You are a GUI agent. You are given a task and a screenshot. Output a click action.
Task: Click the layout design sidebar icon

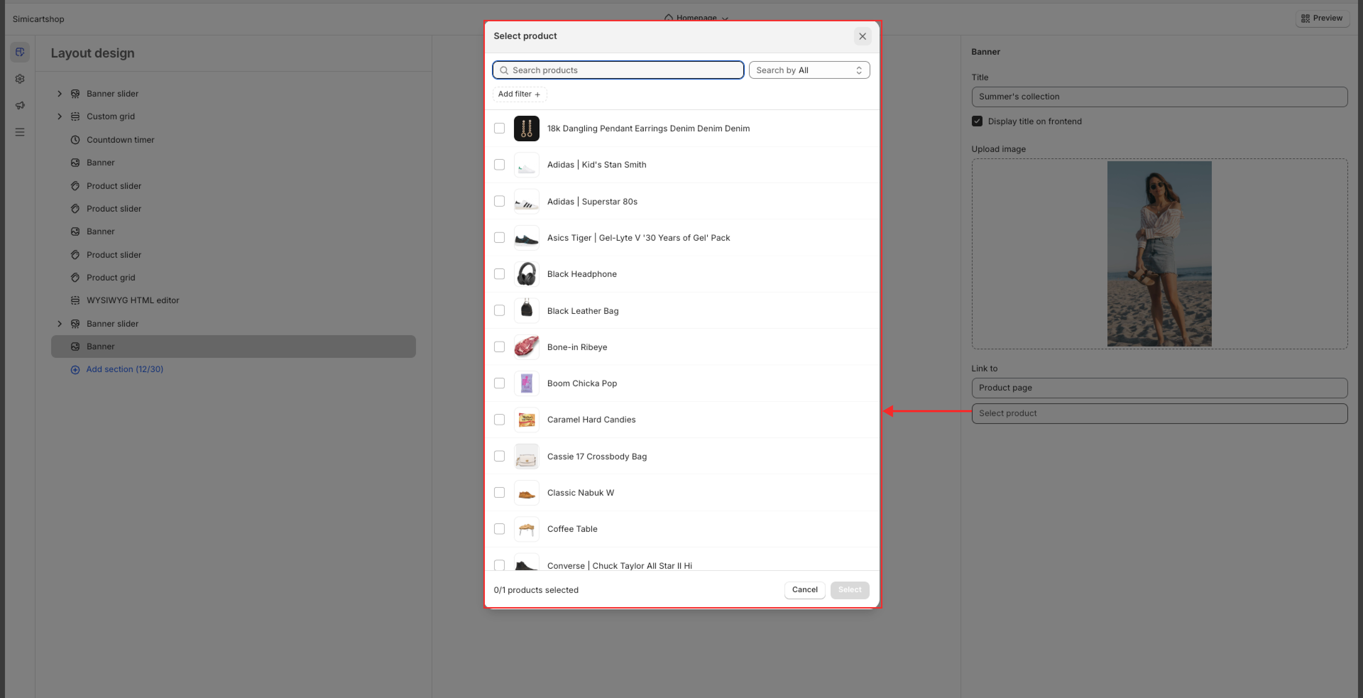click(20, 52)
